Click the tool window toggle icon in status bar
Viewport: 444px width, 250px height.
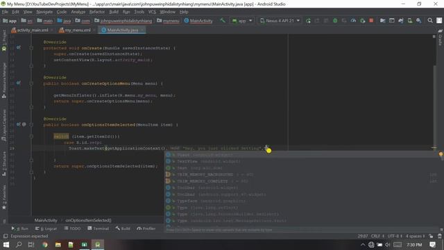[5, 236]
